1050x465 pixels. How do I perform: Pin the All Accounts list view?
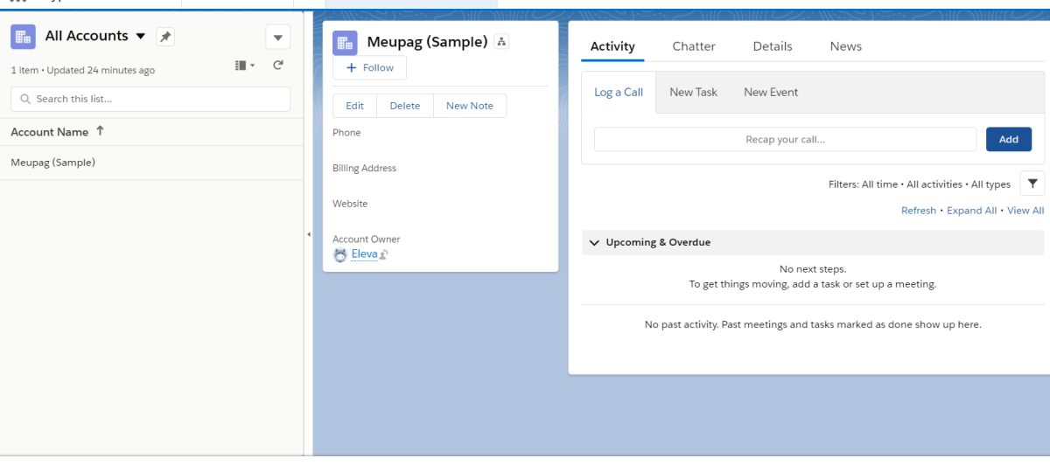coord(164,37)
